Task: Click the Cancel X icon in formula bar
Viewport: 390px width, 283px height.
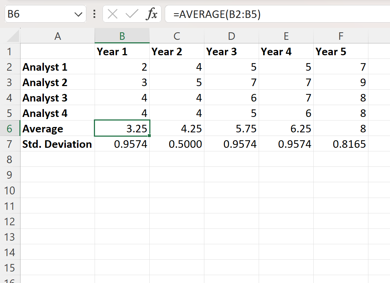Action: 112,14
